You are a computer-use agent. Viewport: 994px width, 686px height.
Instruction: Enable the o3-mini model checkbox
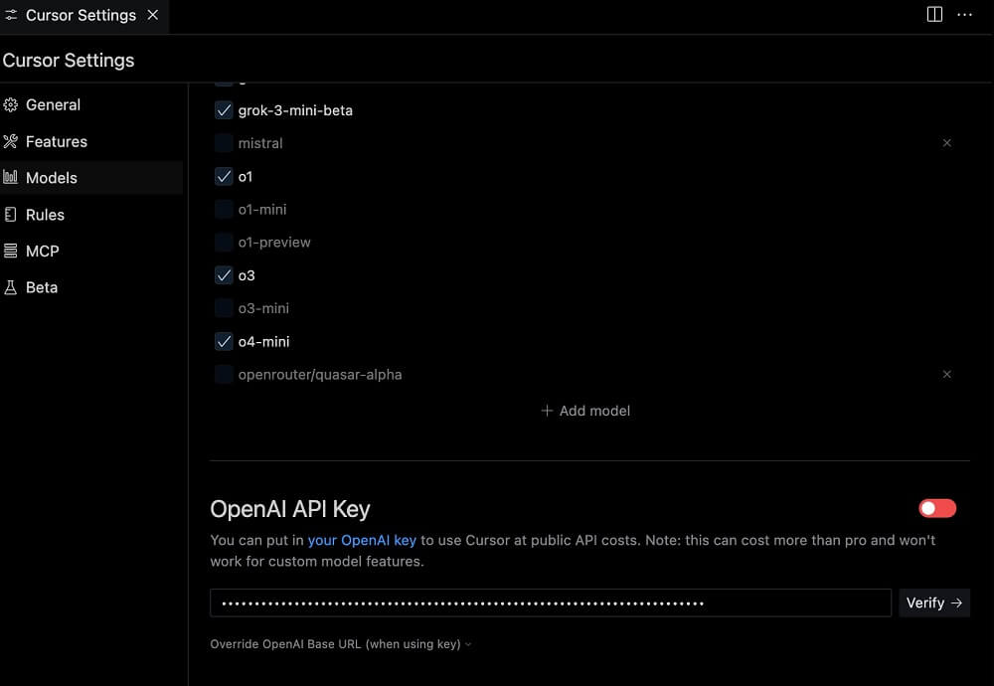pyautogui.click(x=224, y=308)
